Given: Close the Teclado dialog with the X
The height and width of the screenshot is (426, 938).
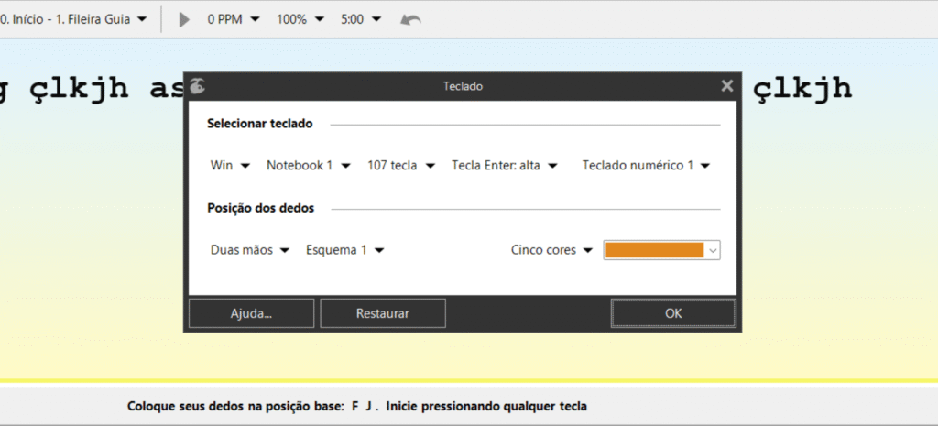Looking at the screenshot, I should (x=727, y=85).
